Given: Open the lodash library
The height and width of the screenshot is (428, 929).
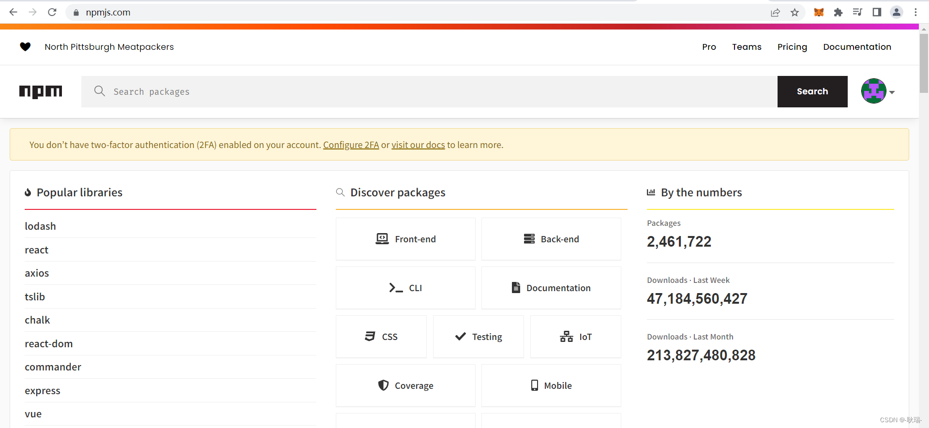Looking at the screenshot, I should pyautogui.click(x=40, y=226).
